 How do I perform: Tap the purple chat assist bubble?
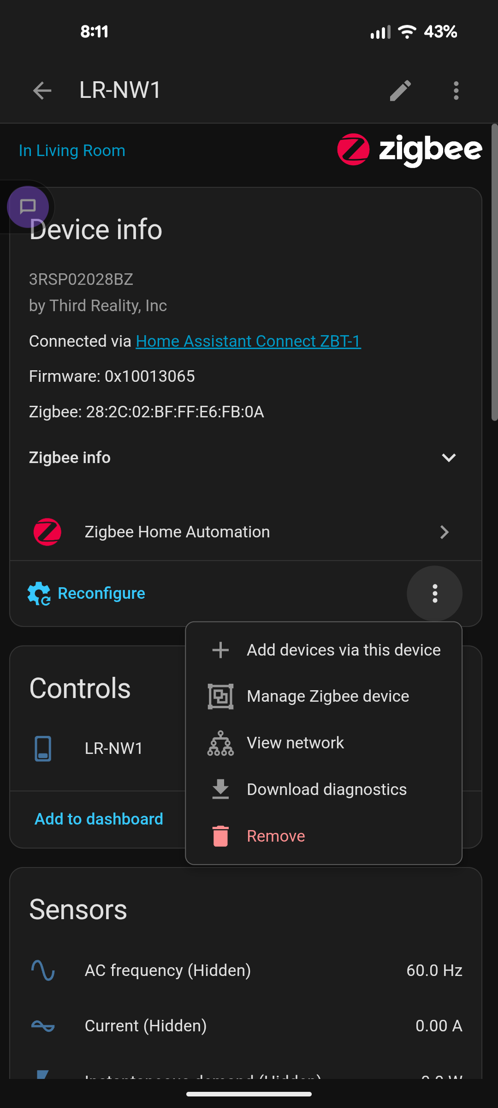[28, 207]
